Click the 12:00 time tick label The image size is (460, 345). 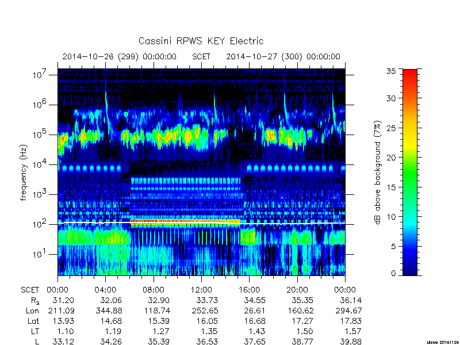click(x=201, y=290)
